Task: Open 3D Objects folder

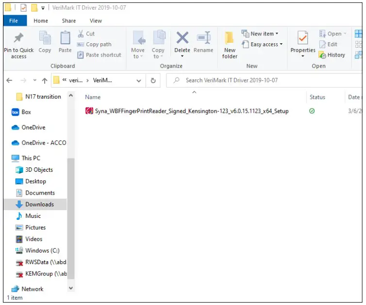Action: point(34,170)
